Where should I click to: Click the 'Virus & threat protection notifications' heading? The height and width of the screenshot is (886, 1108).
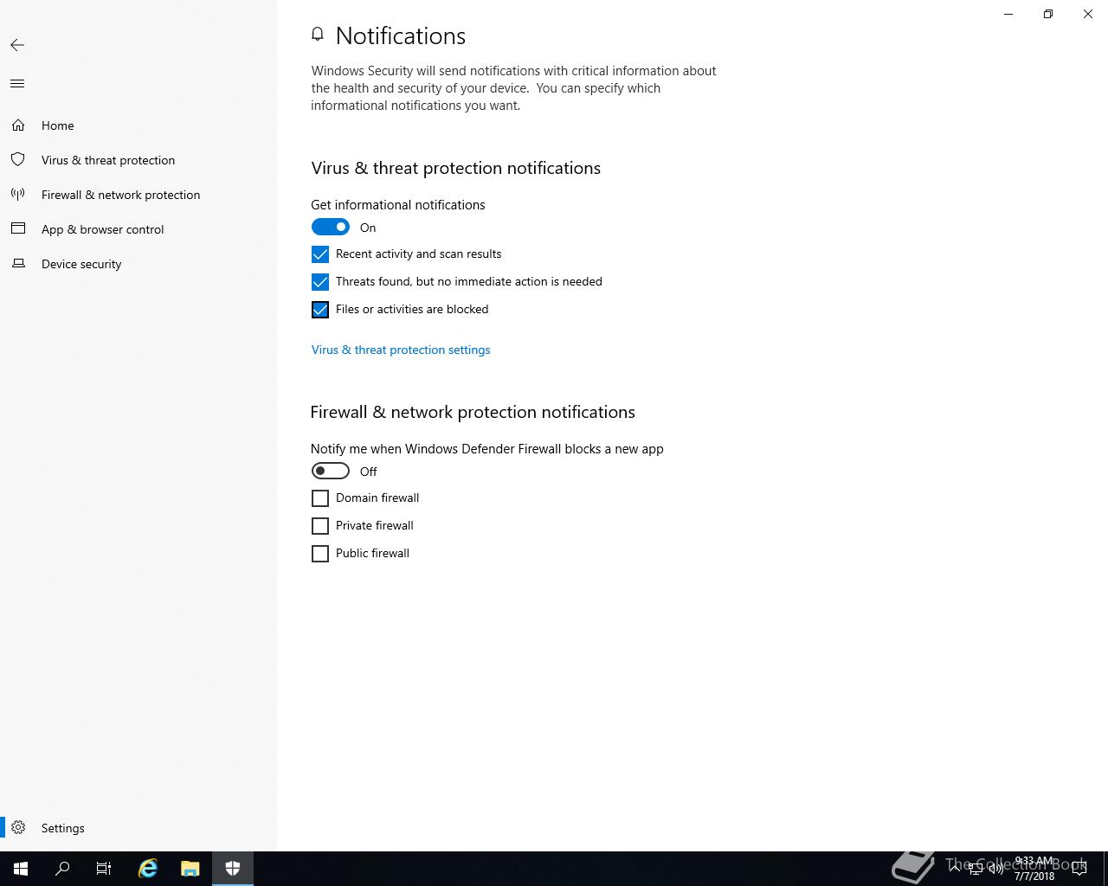(x=456, y=168)
